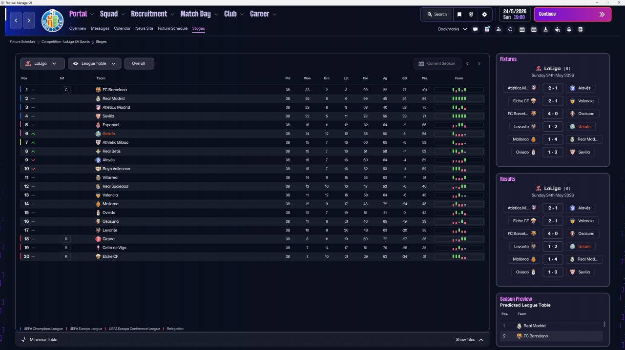The image size is (625, 350).
Task: Open the speech bubble messages bookmark
Action: 475,29
